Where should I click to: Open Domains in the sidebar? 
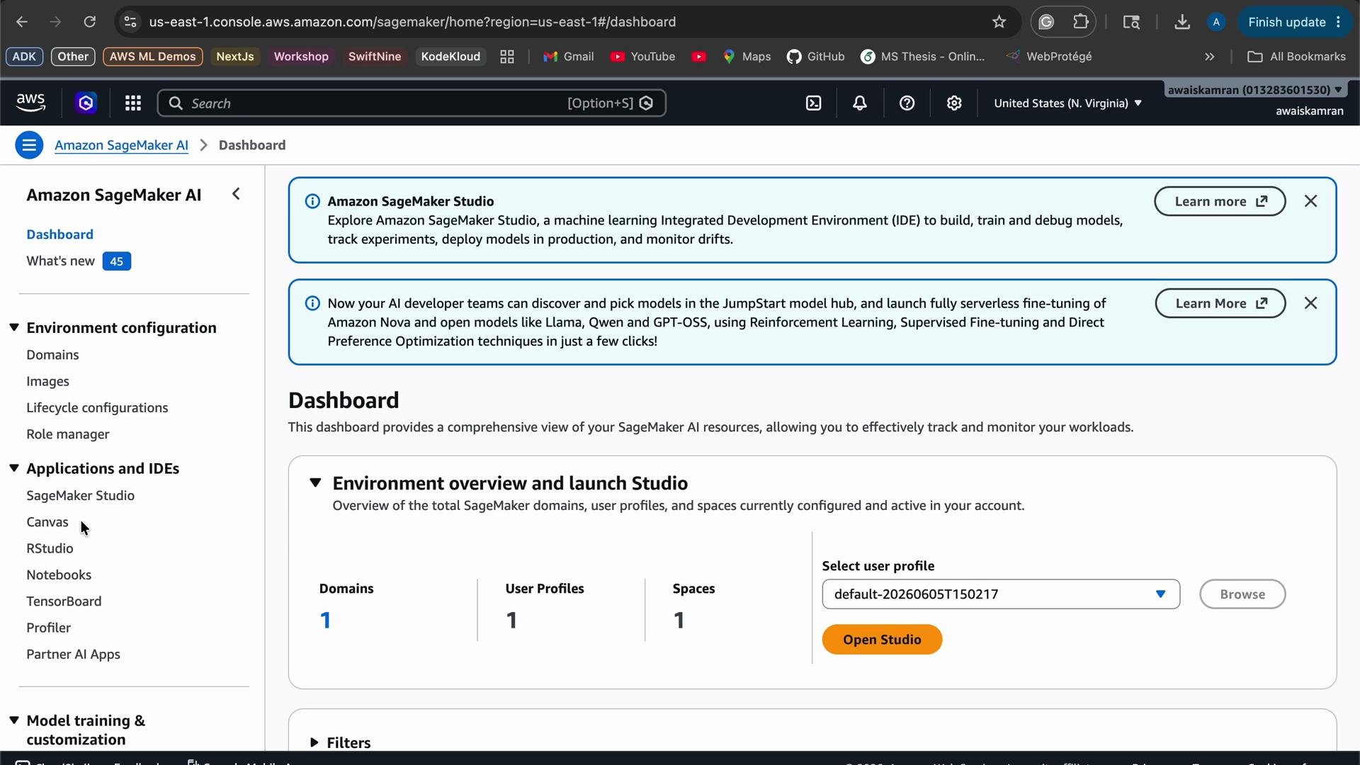(52, 355)
